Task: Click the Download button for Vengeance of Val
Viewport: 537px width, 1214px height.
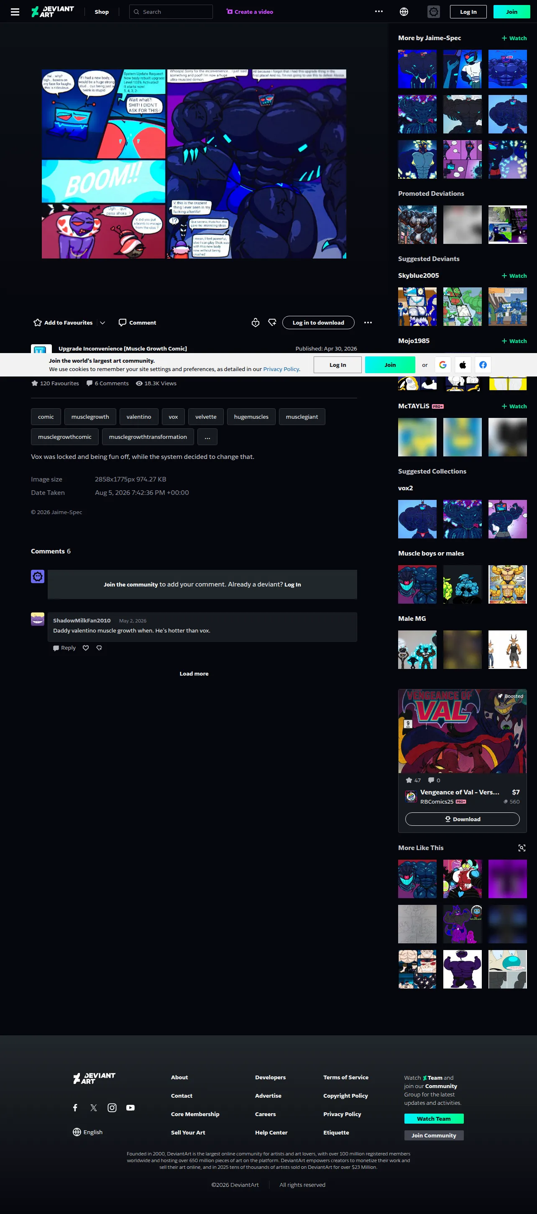Action: click(x=463, y=819)
